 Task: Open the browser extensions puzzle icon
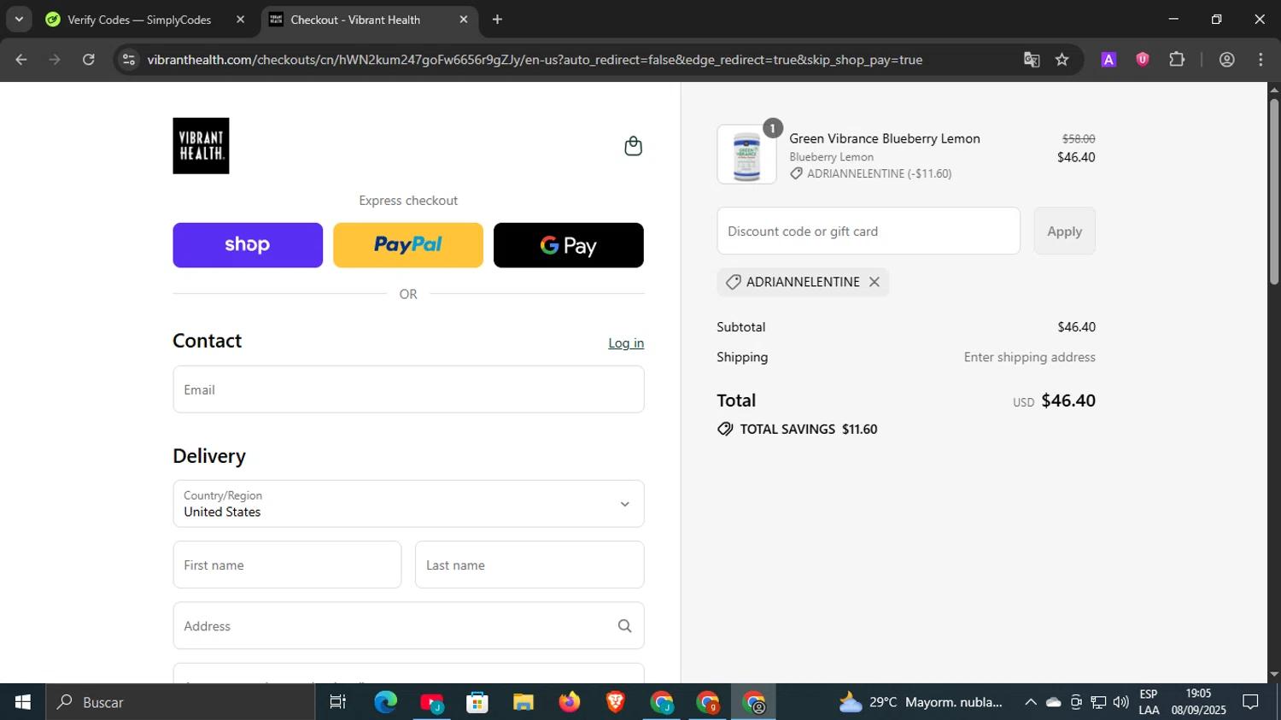pyautogui.click(x=1177, y=60)
